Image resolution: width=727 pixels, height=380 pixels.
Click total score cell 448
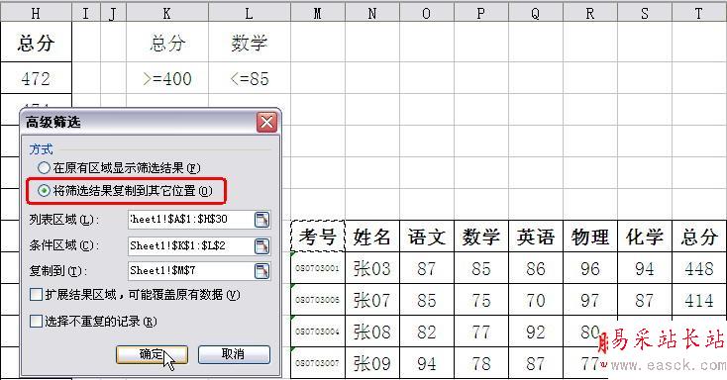(699, 268)
